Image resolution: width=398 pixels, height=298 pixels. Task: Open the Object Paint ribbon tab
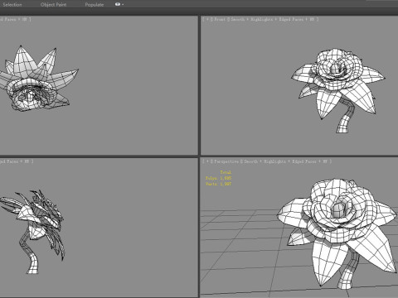tap(53, 5)
